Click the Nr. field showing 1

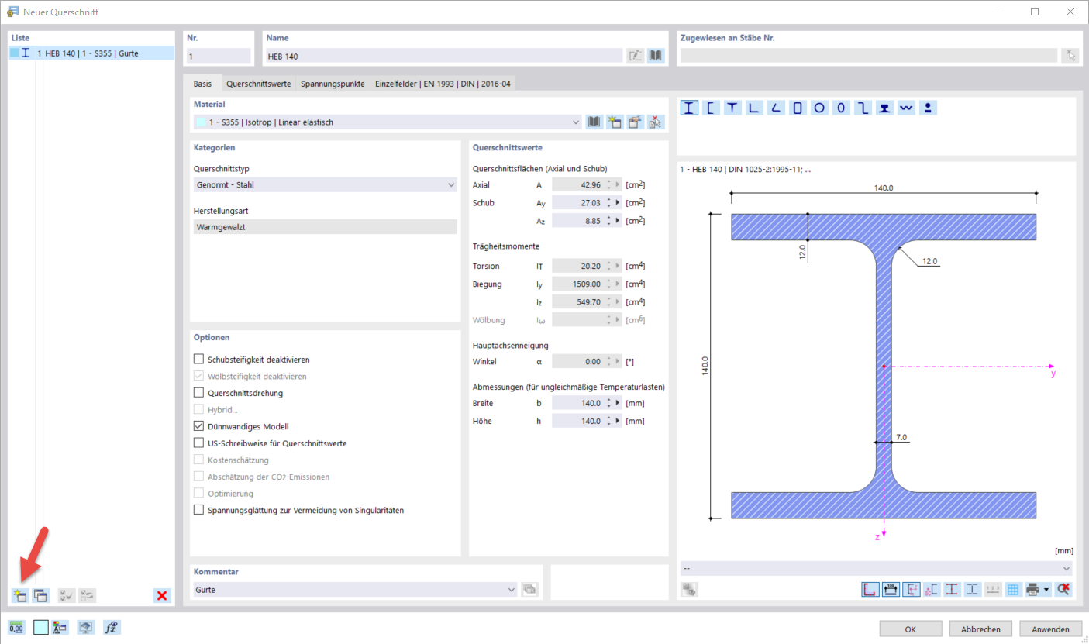click(x=219, y=56)
